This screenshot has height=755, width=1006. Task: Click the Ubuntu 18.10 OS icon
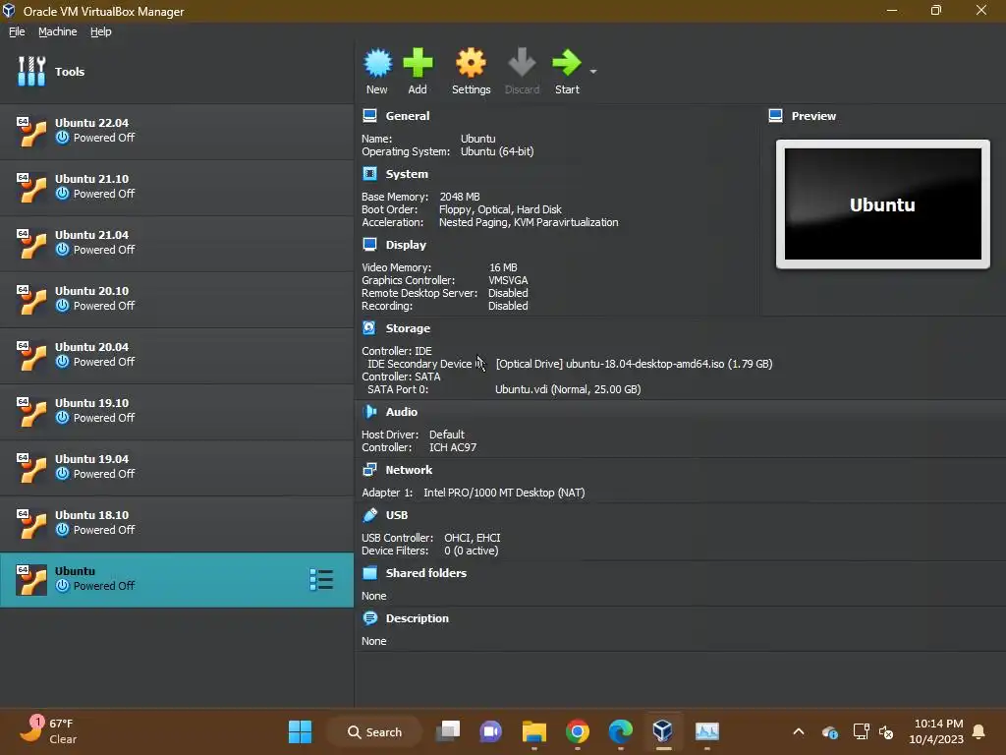pyautogui.click(x=31, y=524)
